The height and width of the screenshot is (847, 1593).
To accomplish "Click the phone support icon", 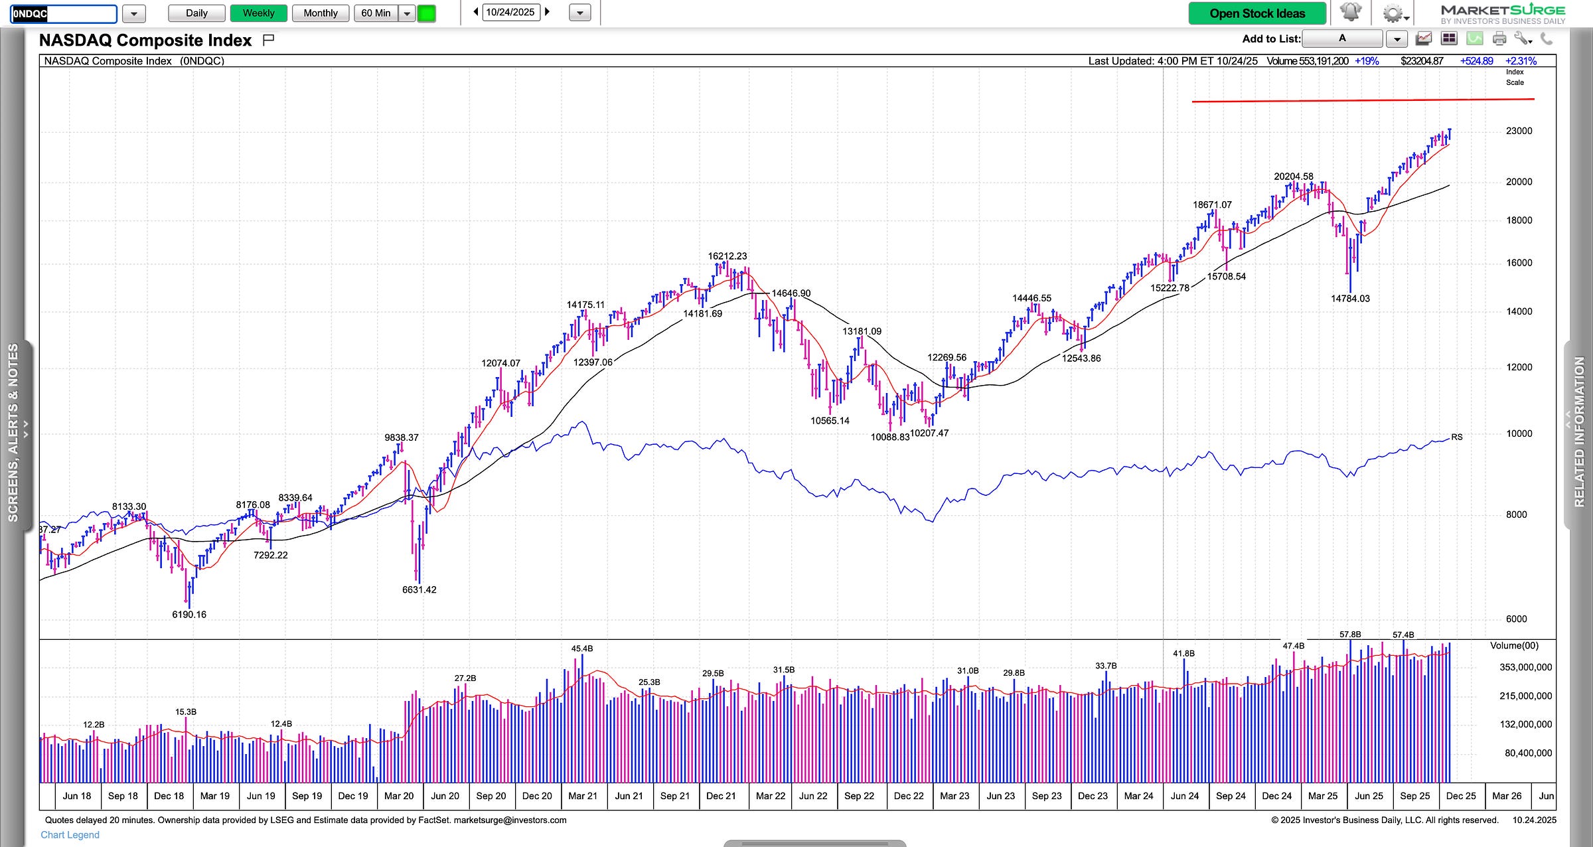I will coord(1547,38).
